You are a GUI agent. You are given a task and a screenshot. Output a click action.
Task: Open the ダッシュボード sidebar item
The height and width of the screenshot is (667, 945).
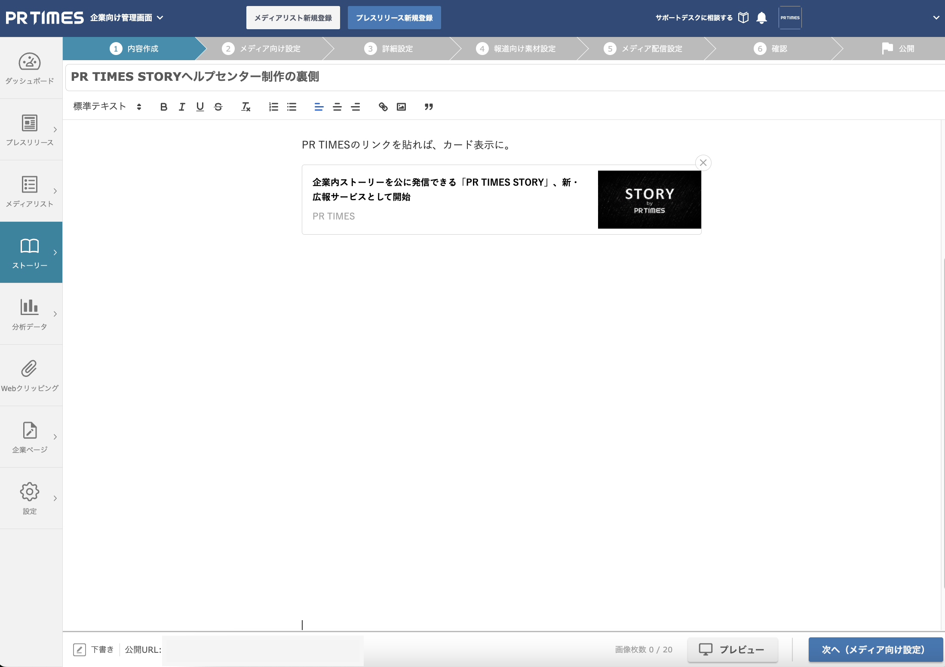pyautogui.click(x=30, y=69)
